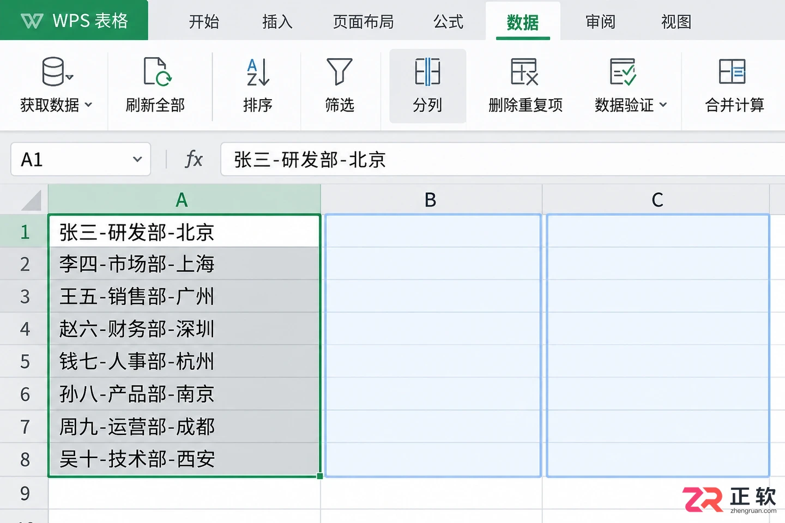Screen dimensions: 785x523
Task: Select row 5 header
Action: (x=24, y=361)
